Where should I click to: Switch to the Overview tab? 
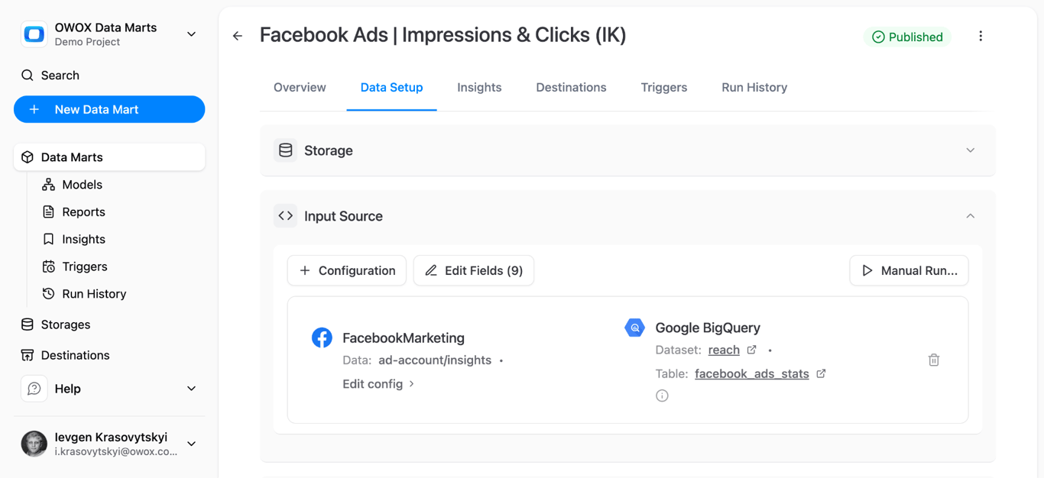(x=300, y=87)
